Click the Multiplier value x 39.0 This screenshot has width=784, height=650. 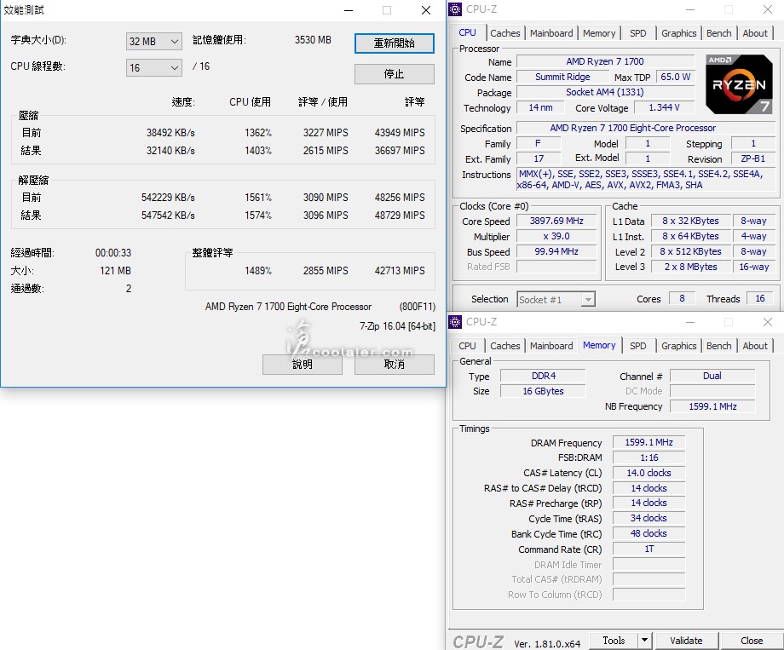[556, 237]
